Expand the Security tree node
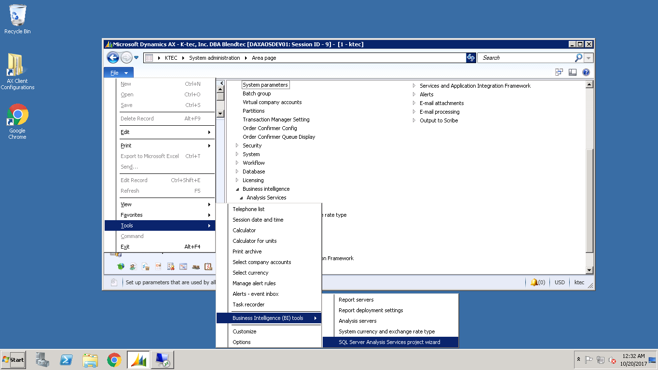658x370 pixels. pos(237,145)
